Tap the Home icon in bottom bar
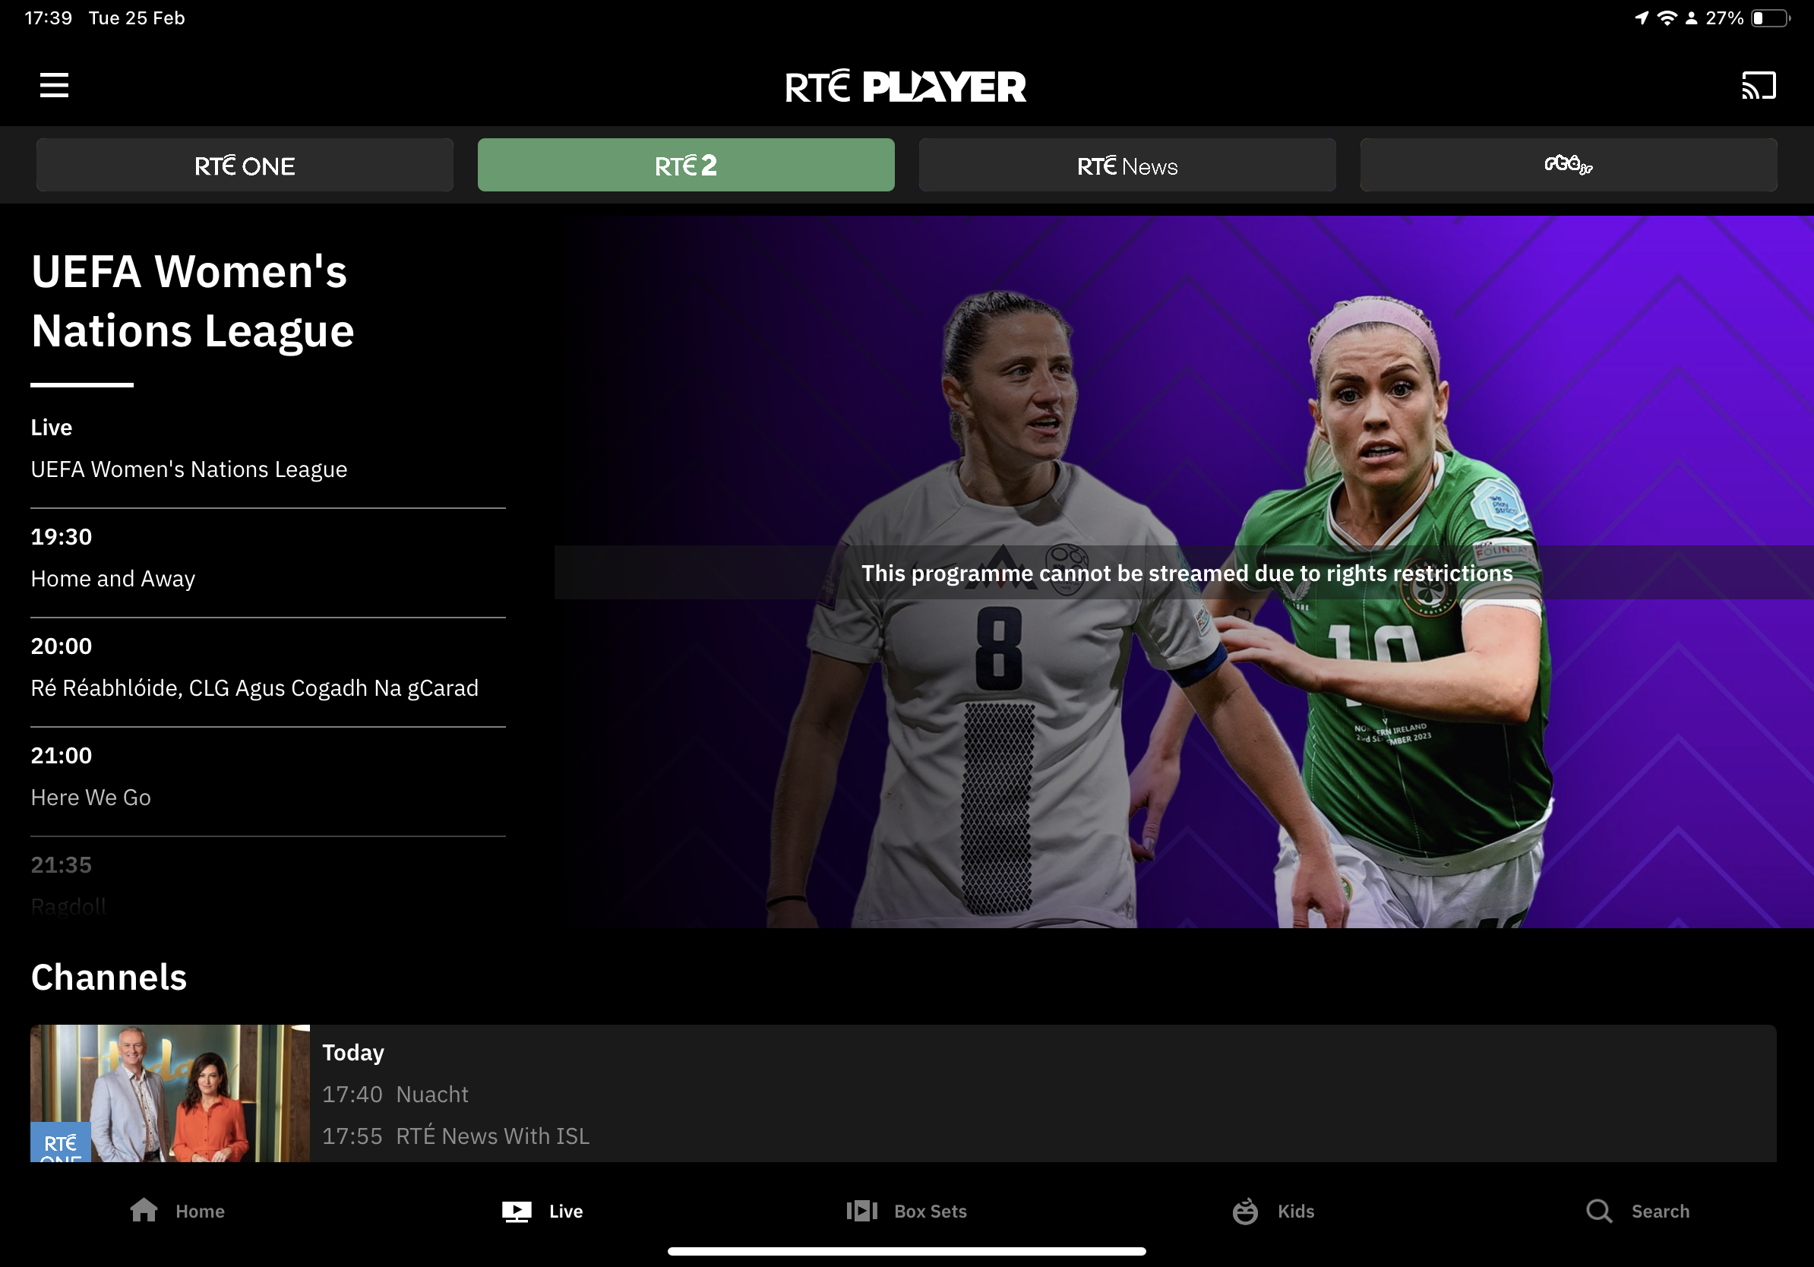Viewport: 1814px width, 1267px height. point(144,1210)
